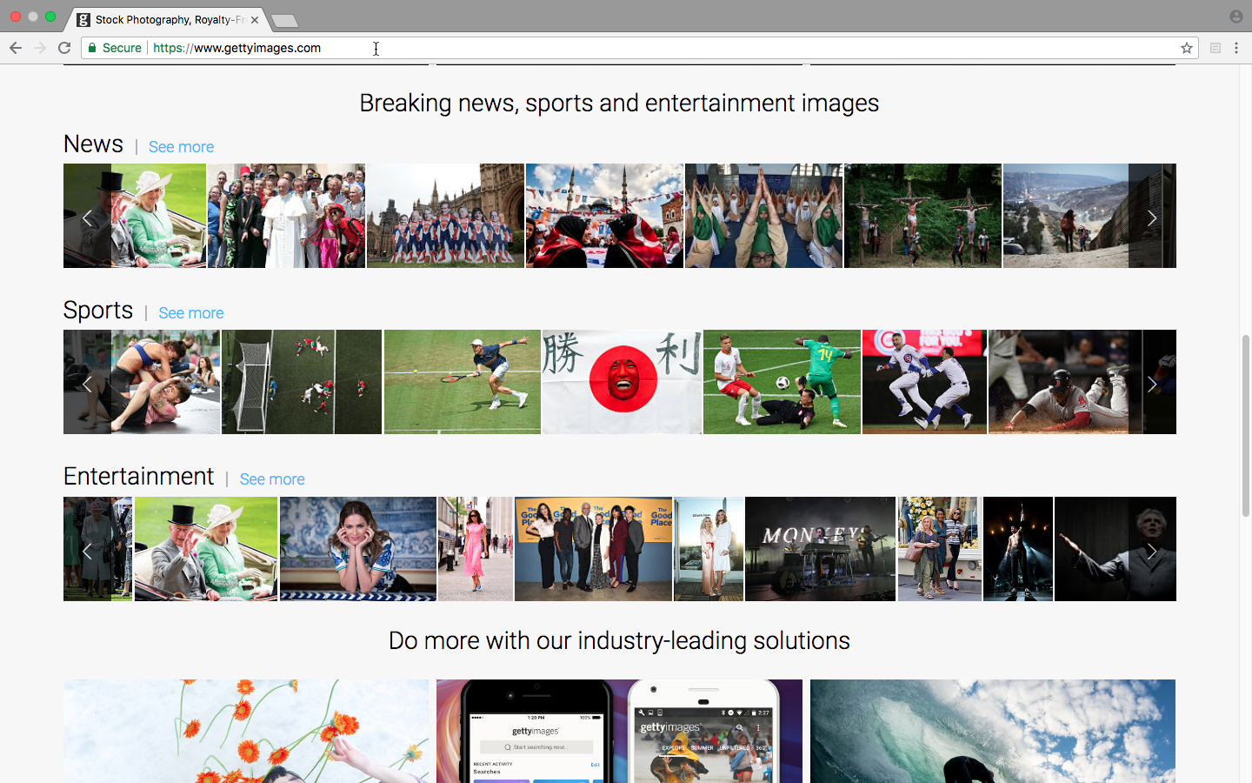Reload the page with the refresh icon

pos(64,48)
